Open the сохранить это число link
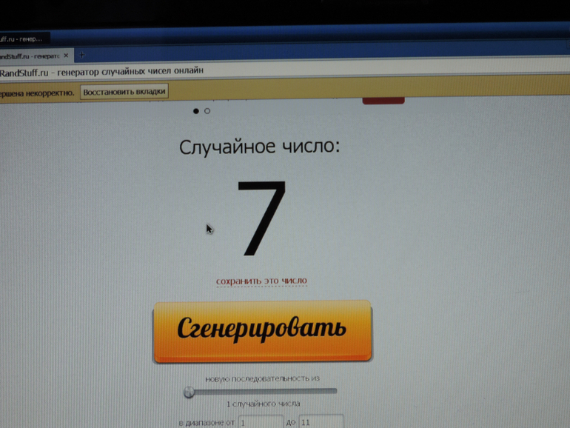 pos(261,281)
